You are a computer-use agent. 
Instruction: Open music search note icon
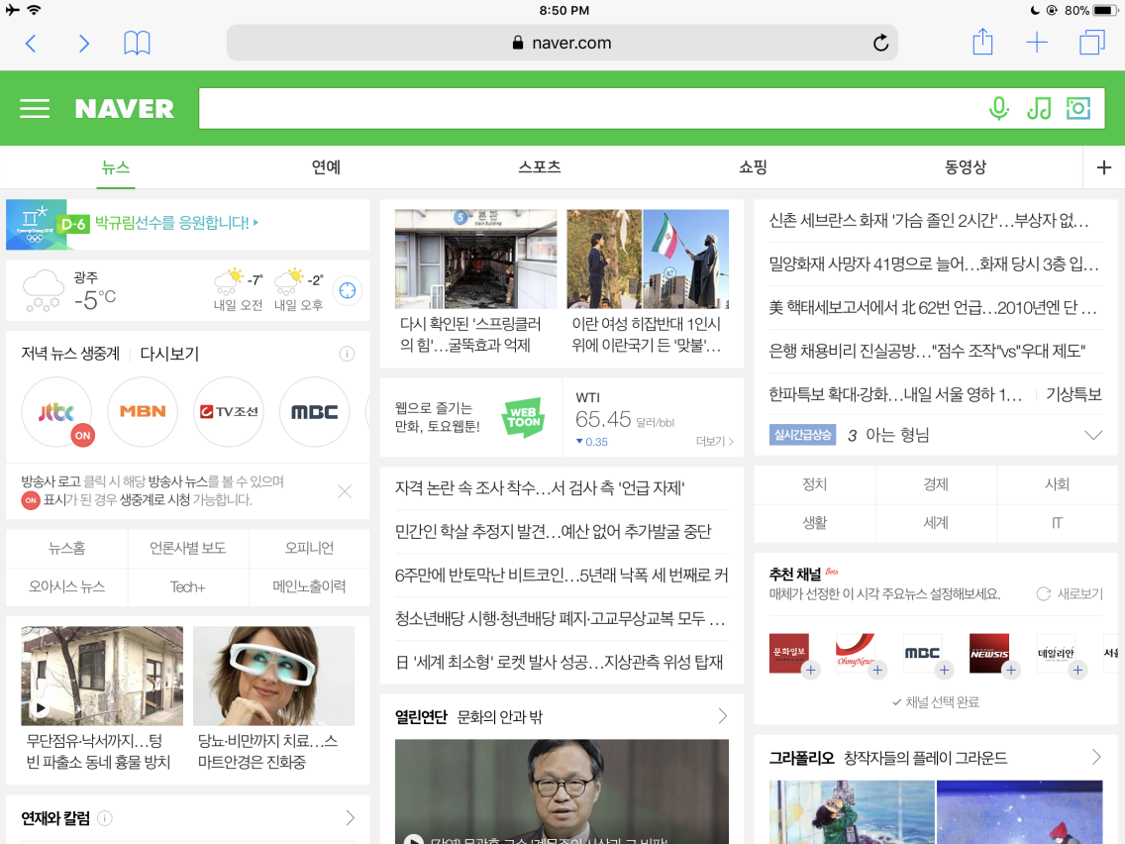point(1039,108)
